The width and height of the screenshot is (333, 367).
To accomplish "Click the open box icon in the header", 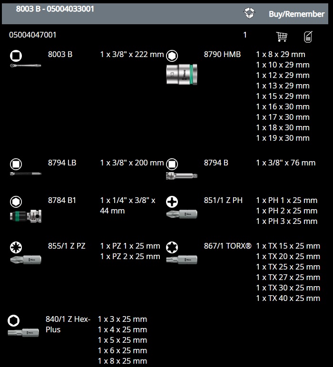I will pos(249,13).
